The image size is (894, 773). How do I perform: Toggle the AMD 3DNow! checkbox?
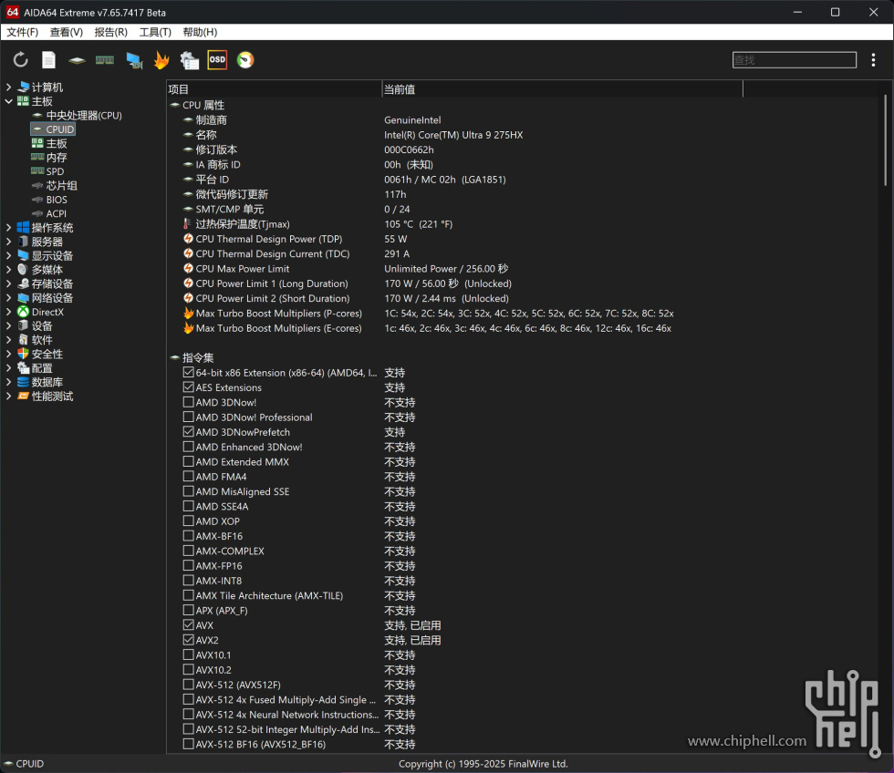click(x=189, y=402)
